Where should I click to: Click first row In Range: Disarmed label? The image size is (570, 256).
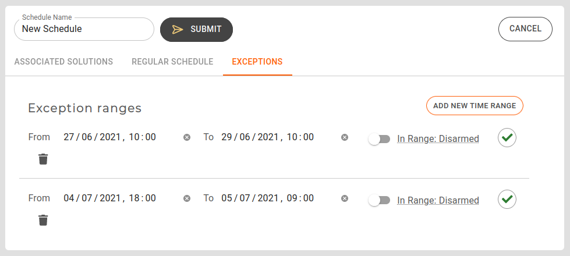tap(438, 138)
